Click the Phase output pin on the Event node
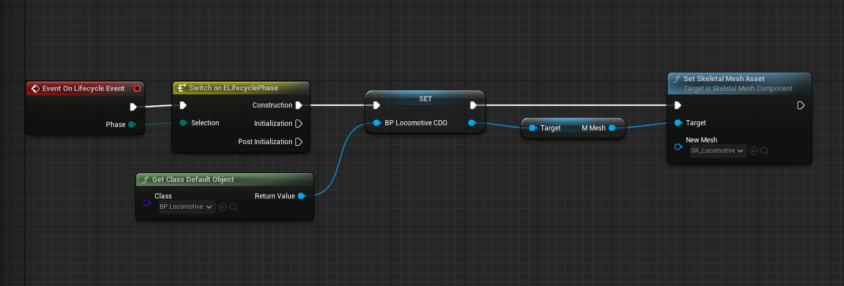 coord(132,125)
